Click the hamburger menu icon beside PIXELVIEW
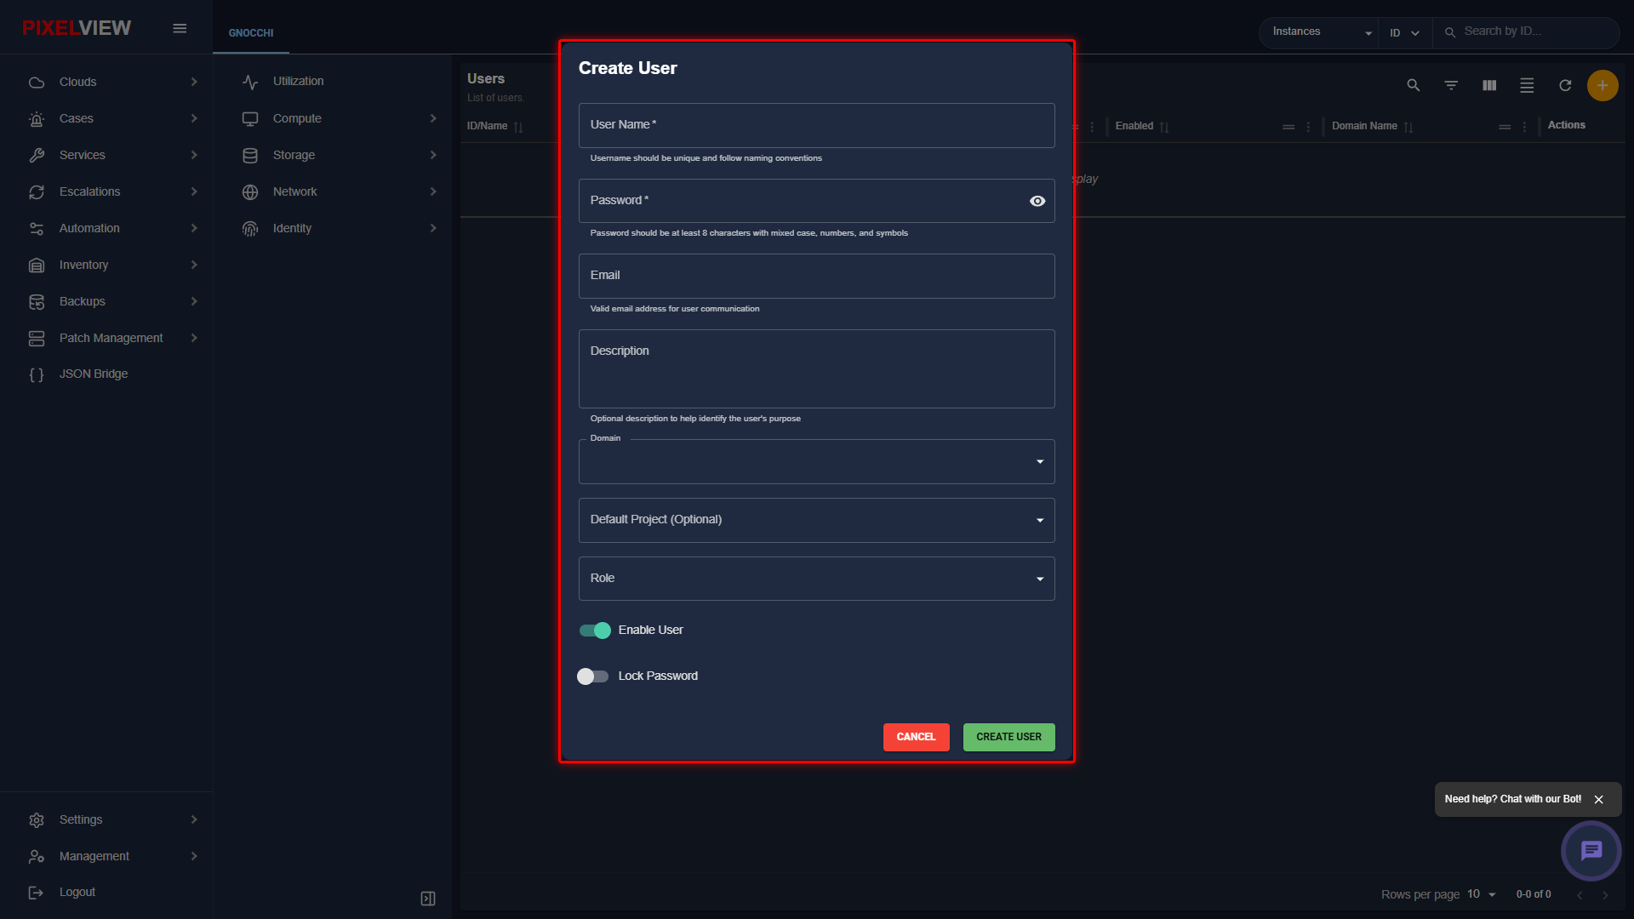The height and width of the screenshot is (919, 1634). 180,28
